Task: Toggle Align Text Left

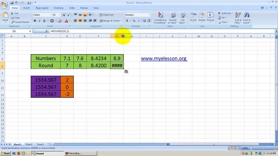Action: [76, 21]
